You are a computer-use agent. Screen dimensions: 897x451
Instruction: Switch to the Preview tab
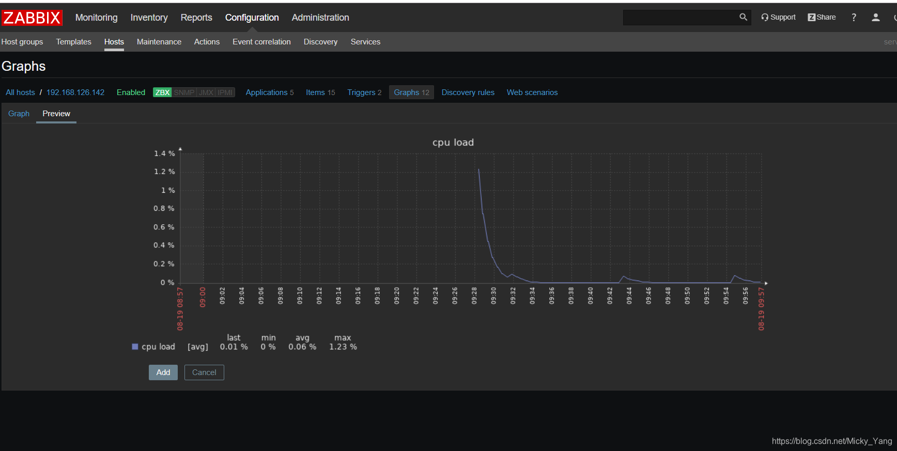click(56, 114)
